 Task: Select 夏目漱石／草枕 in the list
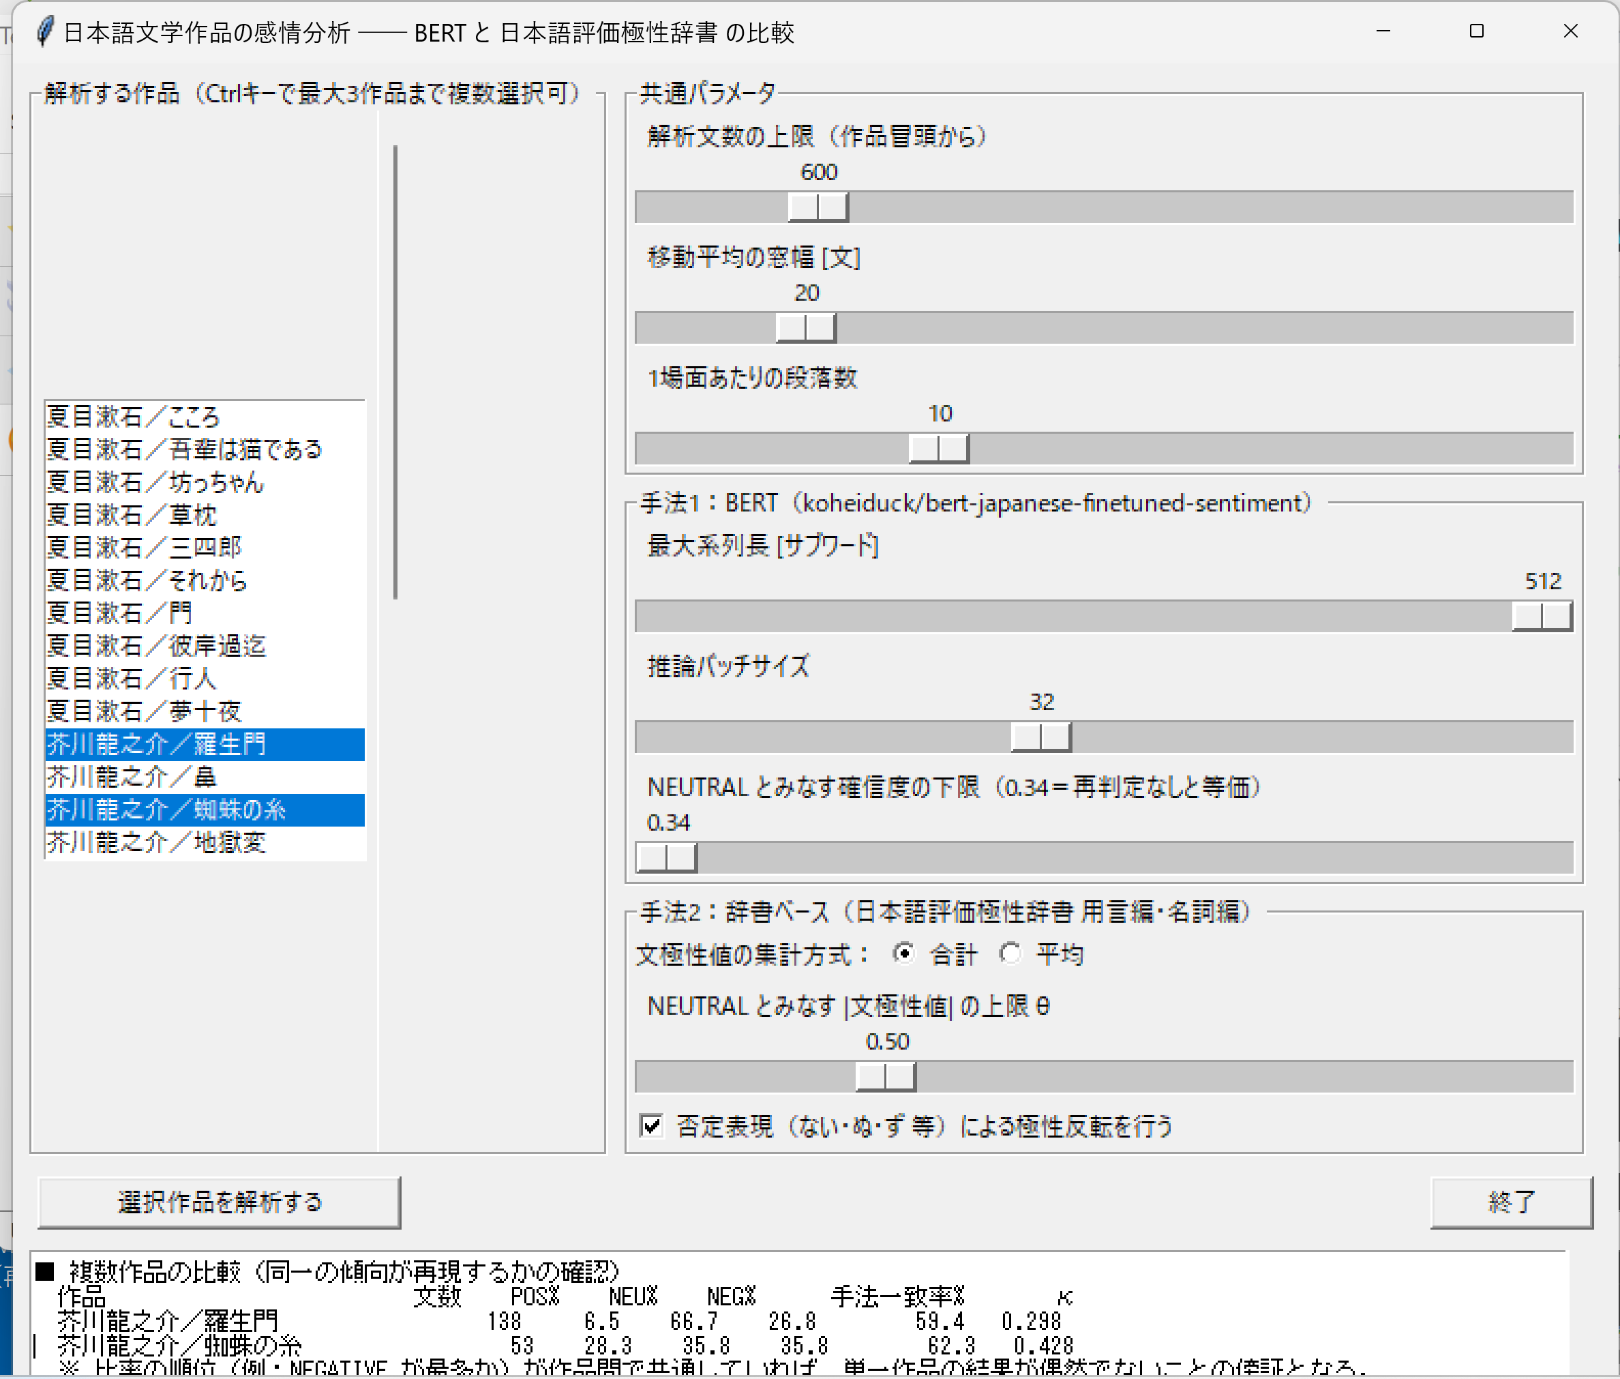point(205,515)
